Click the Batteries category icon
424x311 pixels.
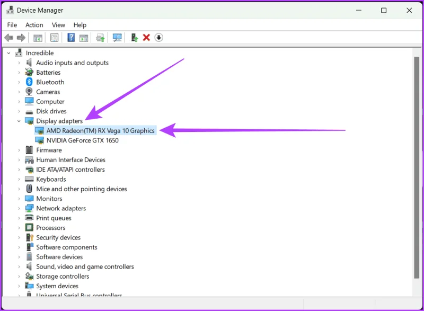29,72
